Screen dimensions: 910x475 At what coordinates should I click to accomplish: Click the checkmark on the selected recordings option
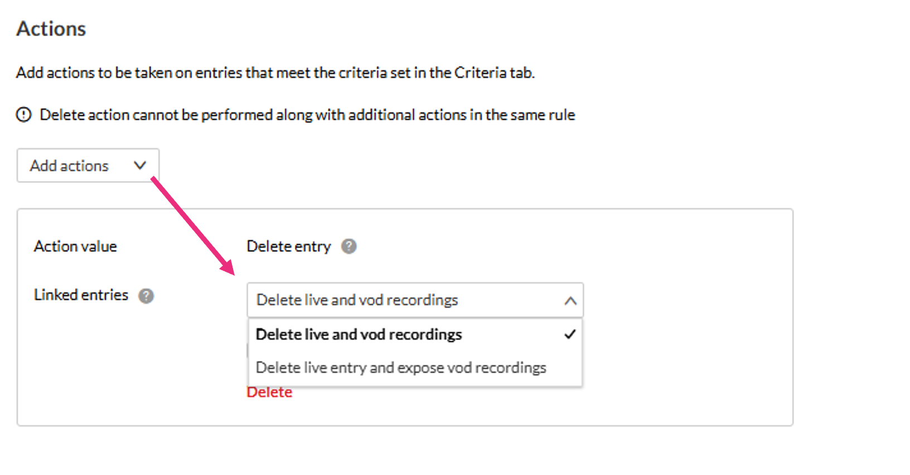pyautogui.click(x=569, y=334)
